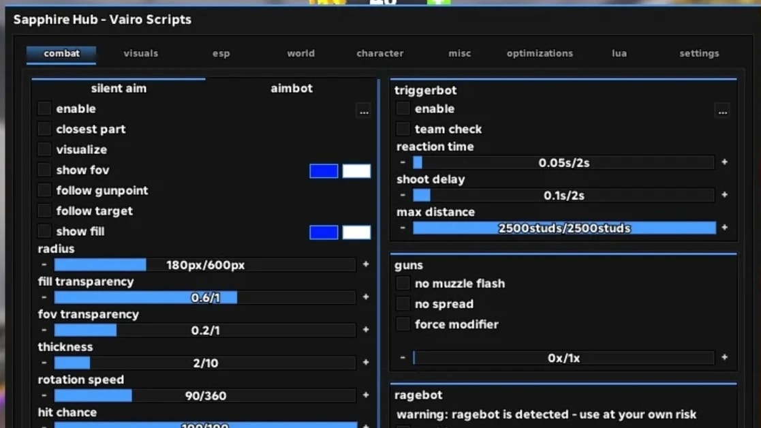The height and width of the screenshot is (428, 761).
Task: Switch to the aimbot sub-tab
Action: [x=292, y=89]
